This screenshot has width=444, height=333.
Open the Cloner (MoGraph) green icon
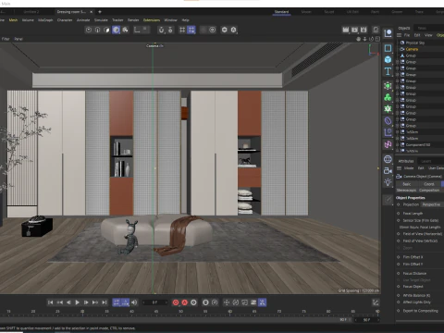click(x=388, y=97)
